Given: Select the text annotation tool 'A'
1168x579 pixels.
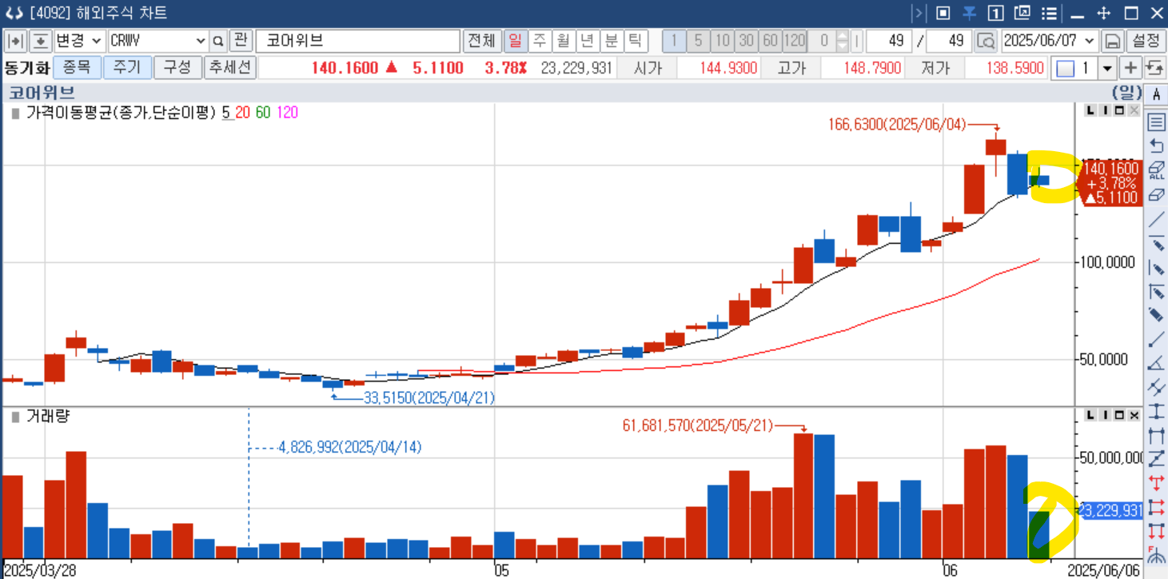Looking at the screenshot, I should tap(1156, 94).
